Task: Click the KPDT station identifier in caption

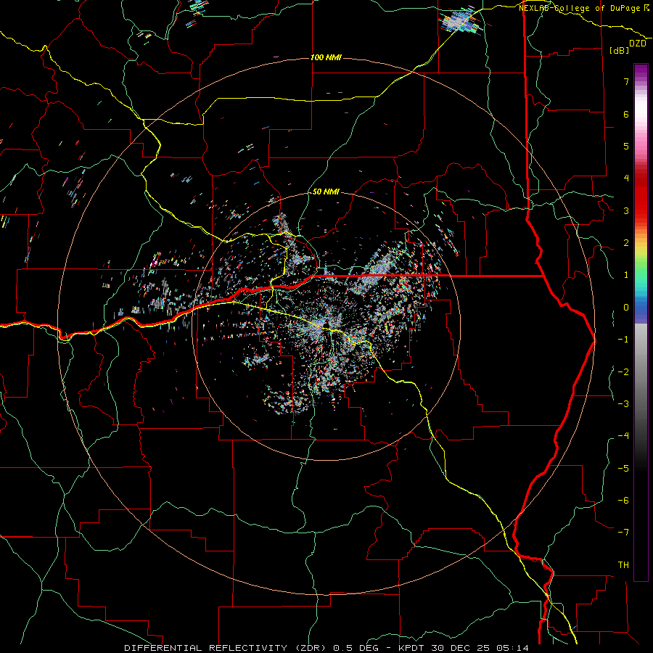Action: (x=411, y=648)
